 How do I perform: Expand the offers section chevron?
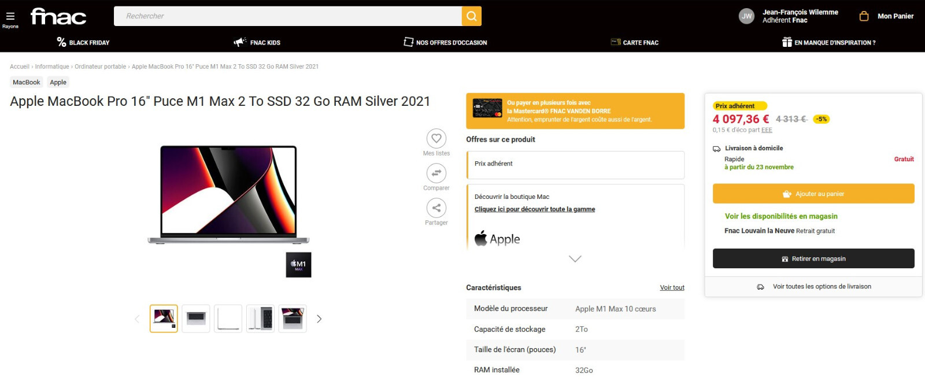575,258
